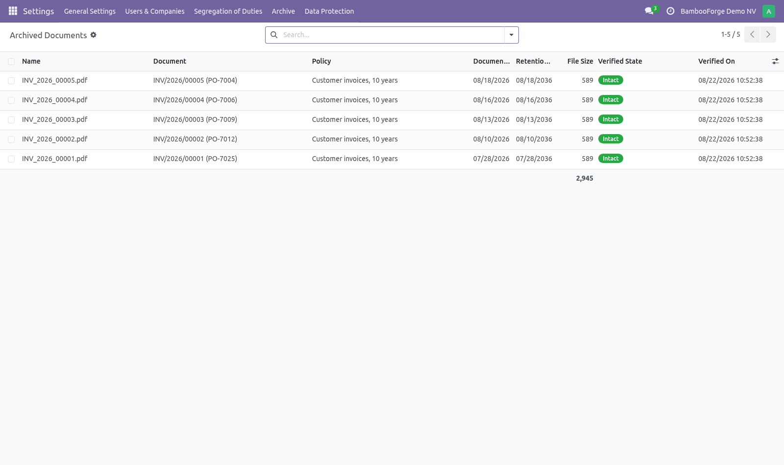The image size is (784, 465).
Task: Click the policy cell of INV_2026_00002.pdf
Action: pos(355,139)
